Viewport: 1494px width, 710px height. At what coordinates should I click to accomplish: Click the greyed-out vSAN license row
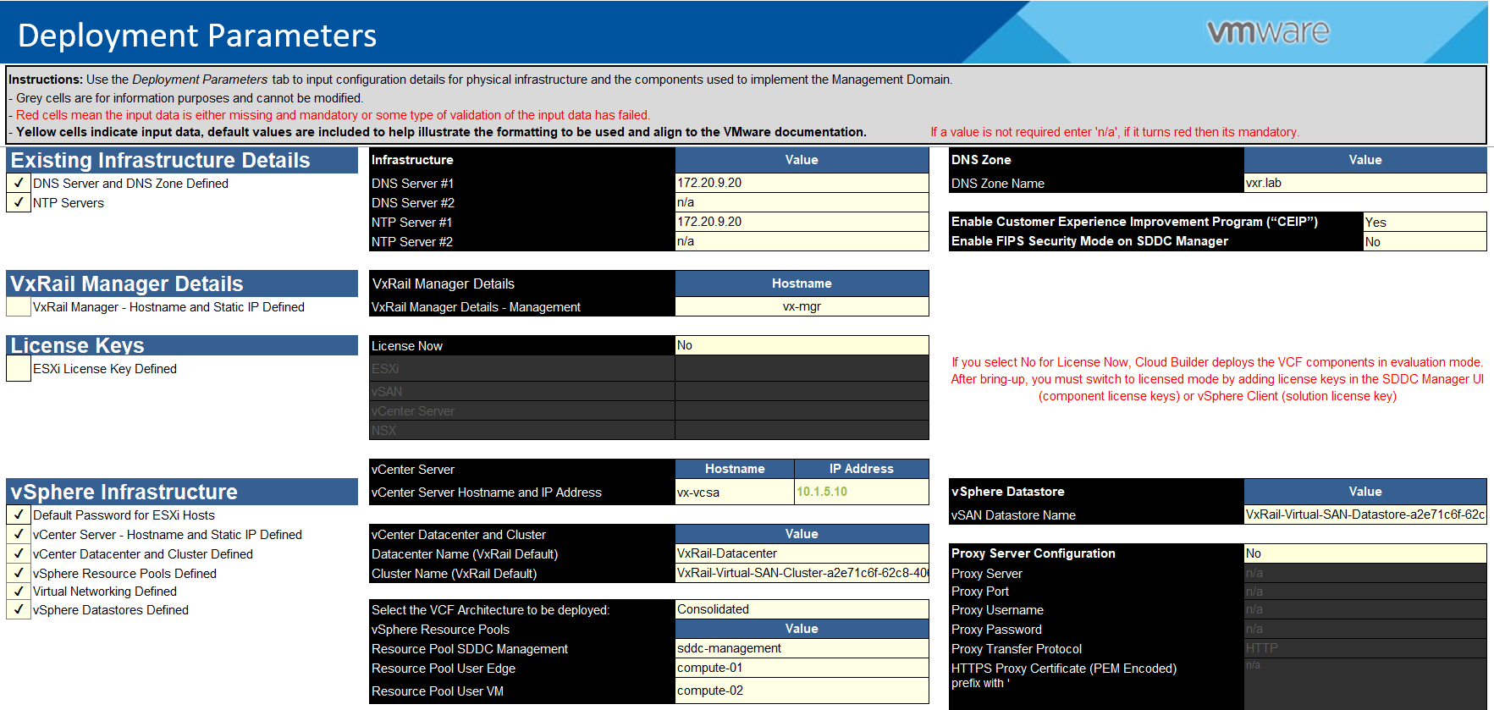[x=649, y=391]
